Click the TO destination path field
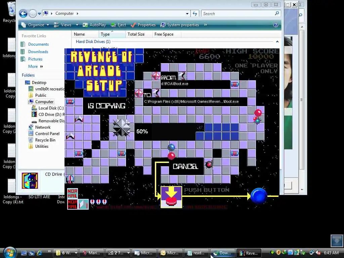 tap(195, 101)
